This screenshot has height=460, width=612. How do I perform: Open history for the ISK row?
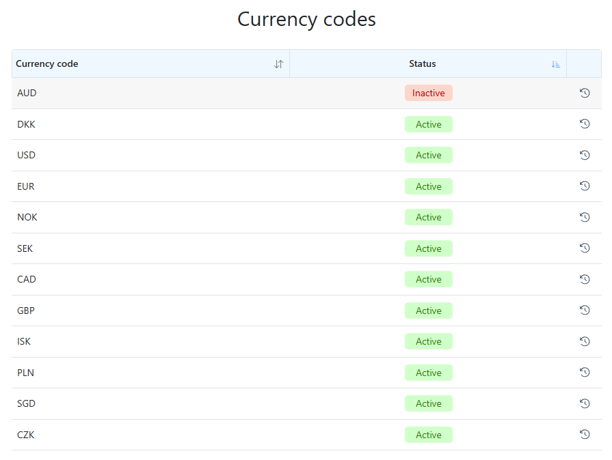coord(584,341)
